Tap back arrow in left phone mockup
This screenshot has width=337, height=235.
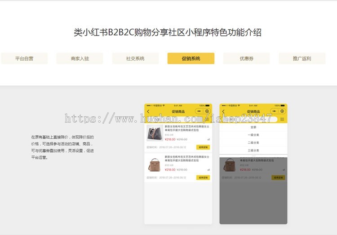coord(148,111)
